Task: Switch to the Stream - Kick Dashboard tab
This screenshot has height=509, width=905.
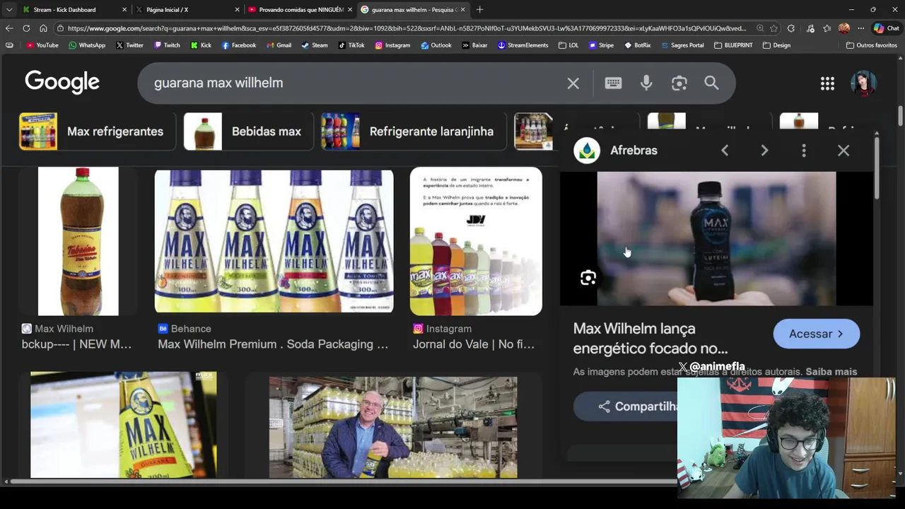Action: [x=74, y=10]
